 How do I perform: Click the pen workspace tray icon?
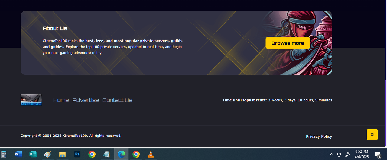[x=347, y=154]
